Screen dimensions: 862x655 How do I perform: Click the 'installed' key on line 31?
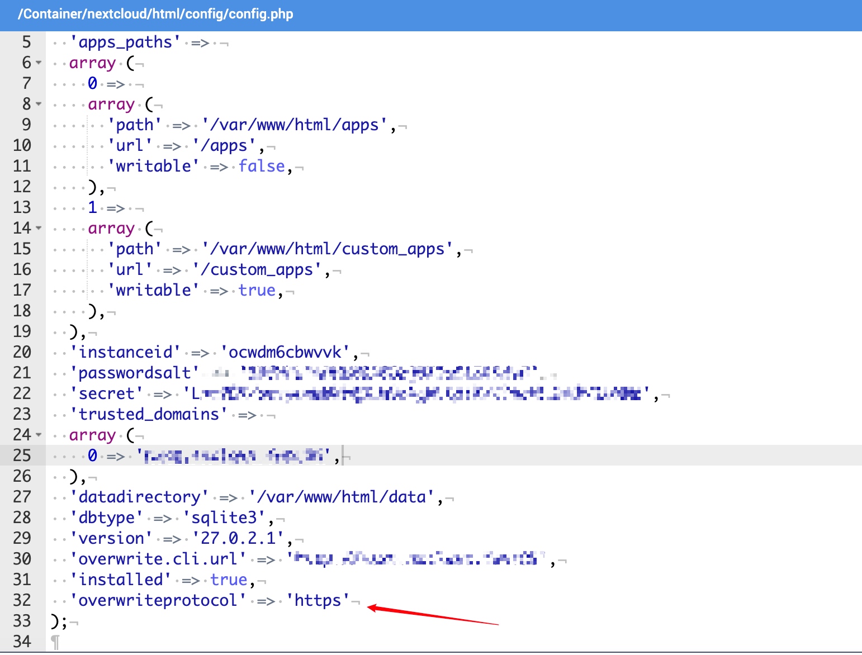[x=121, y=580]
